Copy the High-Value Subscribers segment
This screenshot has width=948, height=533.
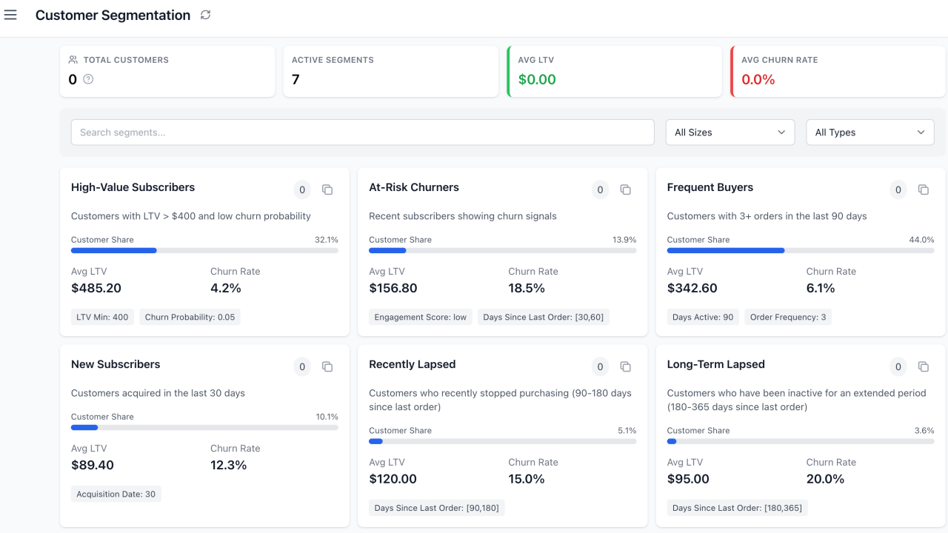click(327, 190)
